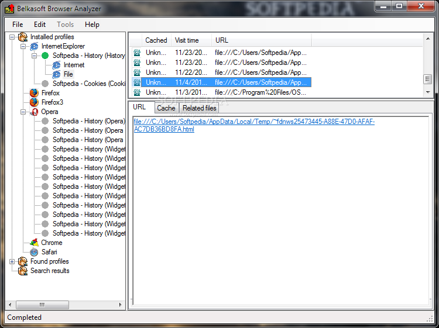Click the gray Softpedia Cookies status dot
The width and height of the screenshot is (439, 328).
point(45,84)
